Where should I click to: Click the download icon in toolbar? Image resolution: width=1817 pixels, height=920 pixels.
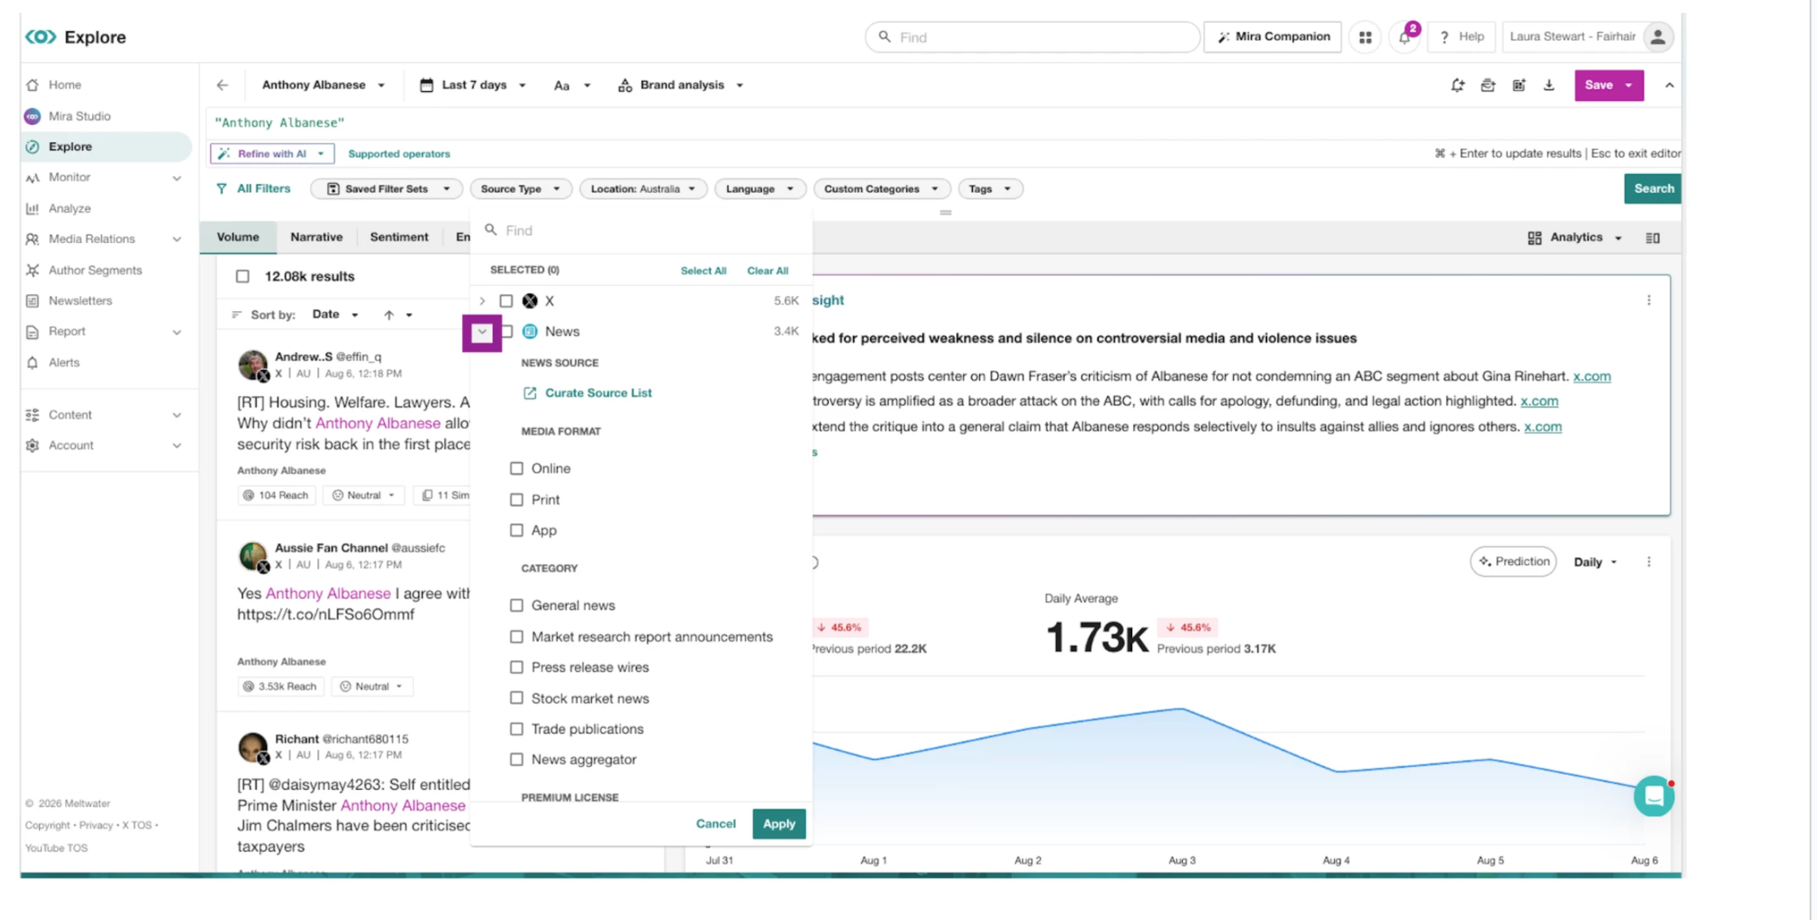1549,85
